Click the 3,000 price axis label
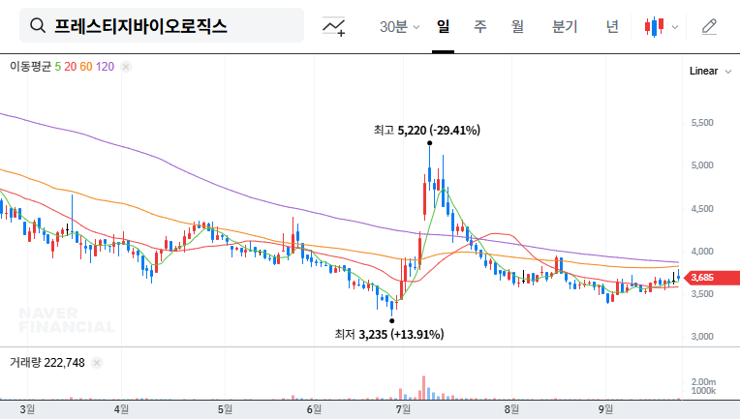Viewport: 740px width, 419px height. click(702, 337)
